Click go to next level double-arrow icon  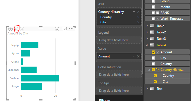coord(17,29)
